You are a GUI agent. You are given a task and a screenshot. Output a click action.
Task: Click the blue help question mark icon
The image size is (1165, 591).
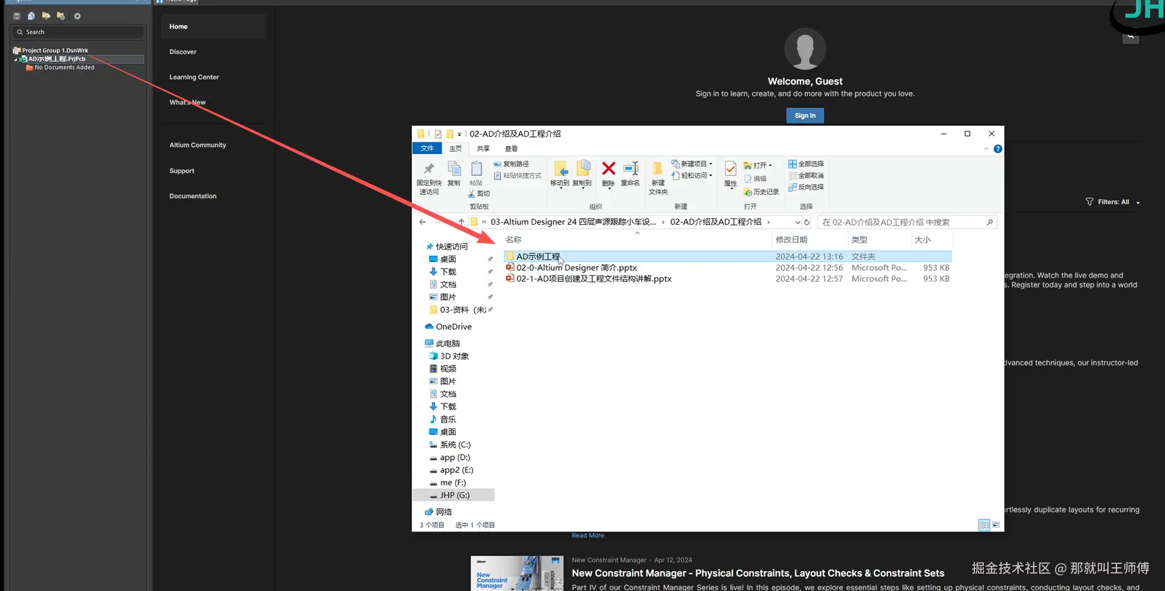click(x=998, y=149)
